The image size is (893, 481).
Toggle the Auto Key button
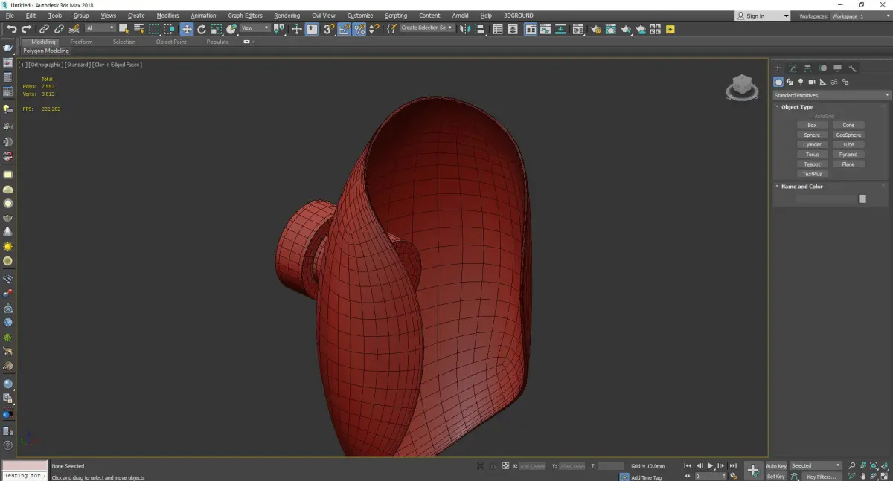776,466
